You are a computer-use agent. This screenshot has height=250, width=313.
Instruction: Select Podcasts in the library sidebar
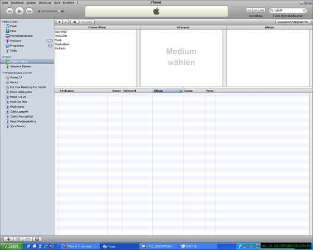(x=16, y=41)
